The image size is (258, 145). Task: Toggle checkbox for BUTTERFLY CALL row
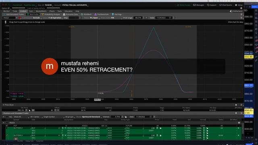tap(7, 128)
